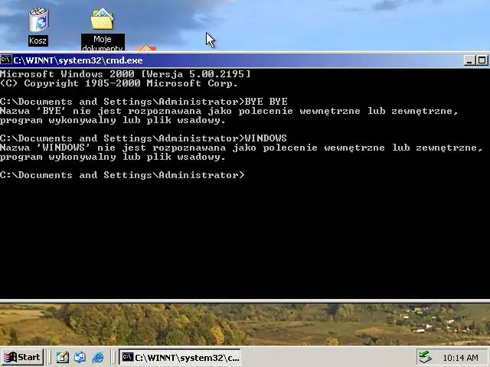Click the network connection tray icon
Image resolution: width=490 pixels, height=367 pixels.
425,357
